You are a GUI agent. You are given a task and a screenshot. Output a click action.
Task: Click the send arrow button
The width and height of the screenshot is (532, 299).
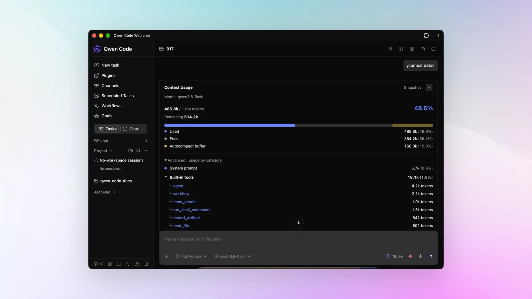point(431,256)
